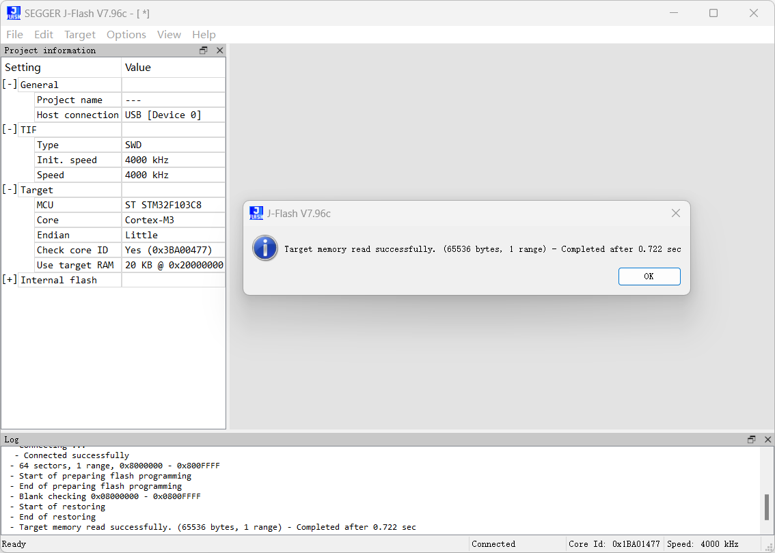Viewport: 775px width, 553px height.
Task: Collapse the General section
Action: pyautogui.click(x=10, y=84)
